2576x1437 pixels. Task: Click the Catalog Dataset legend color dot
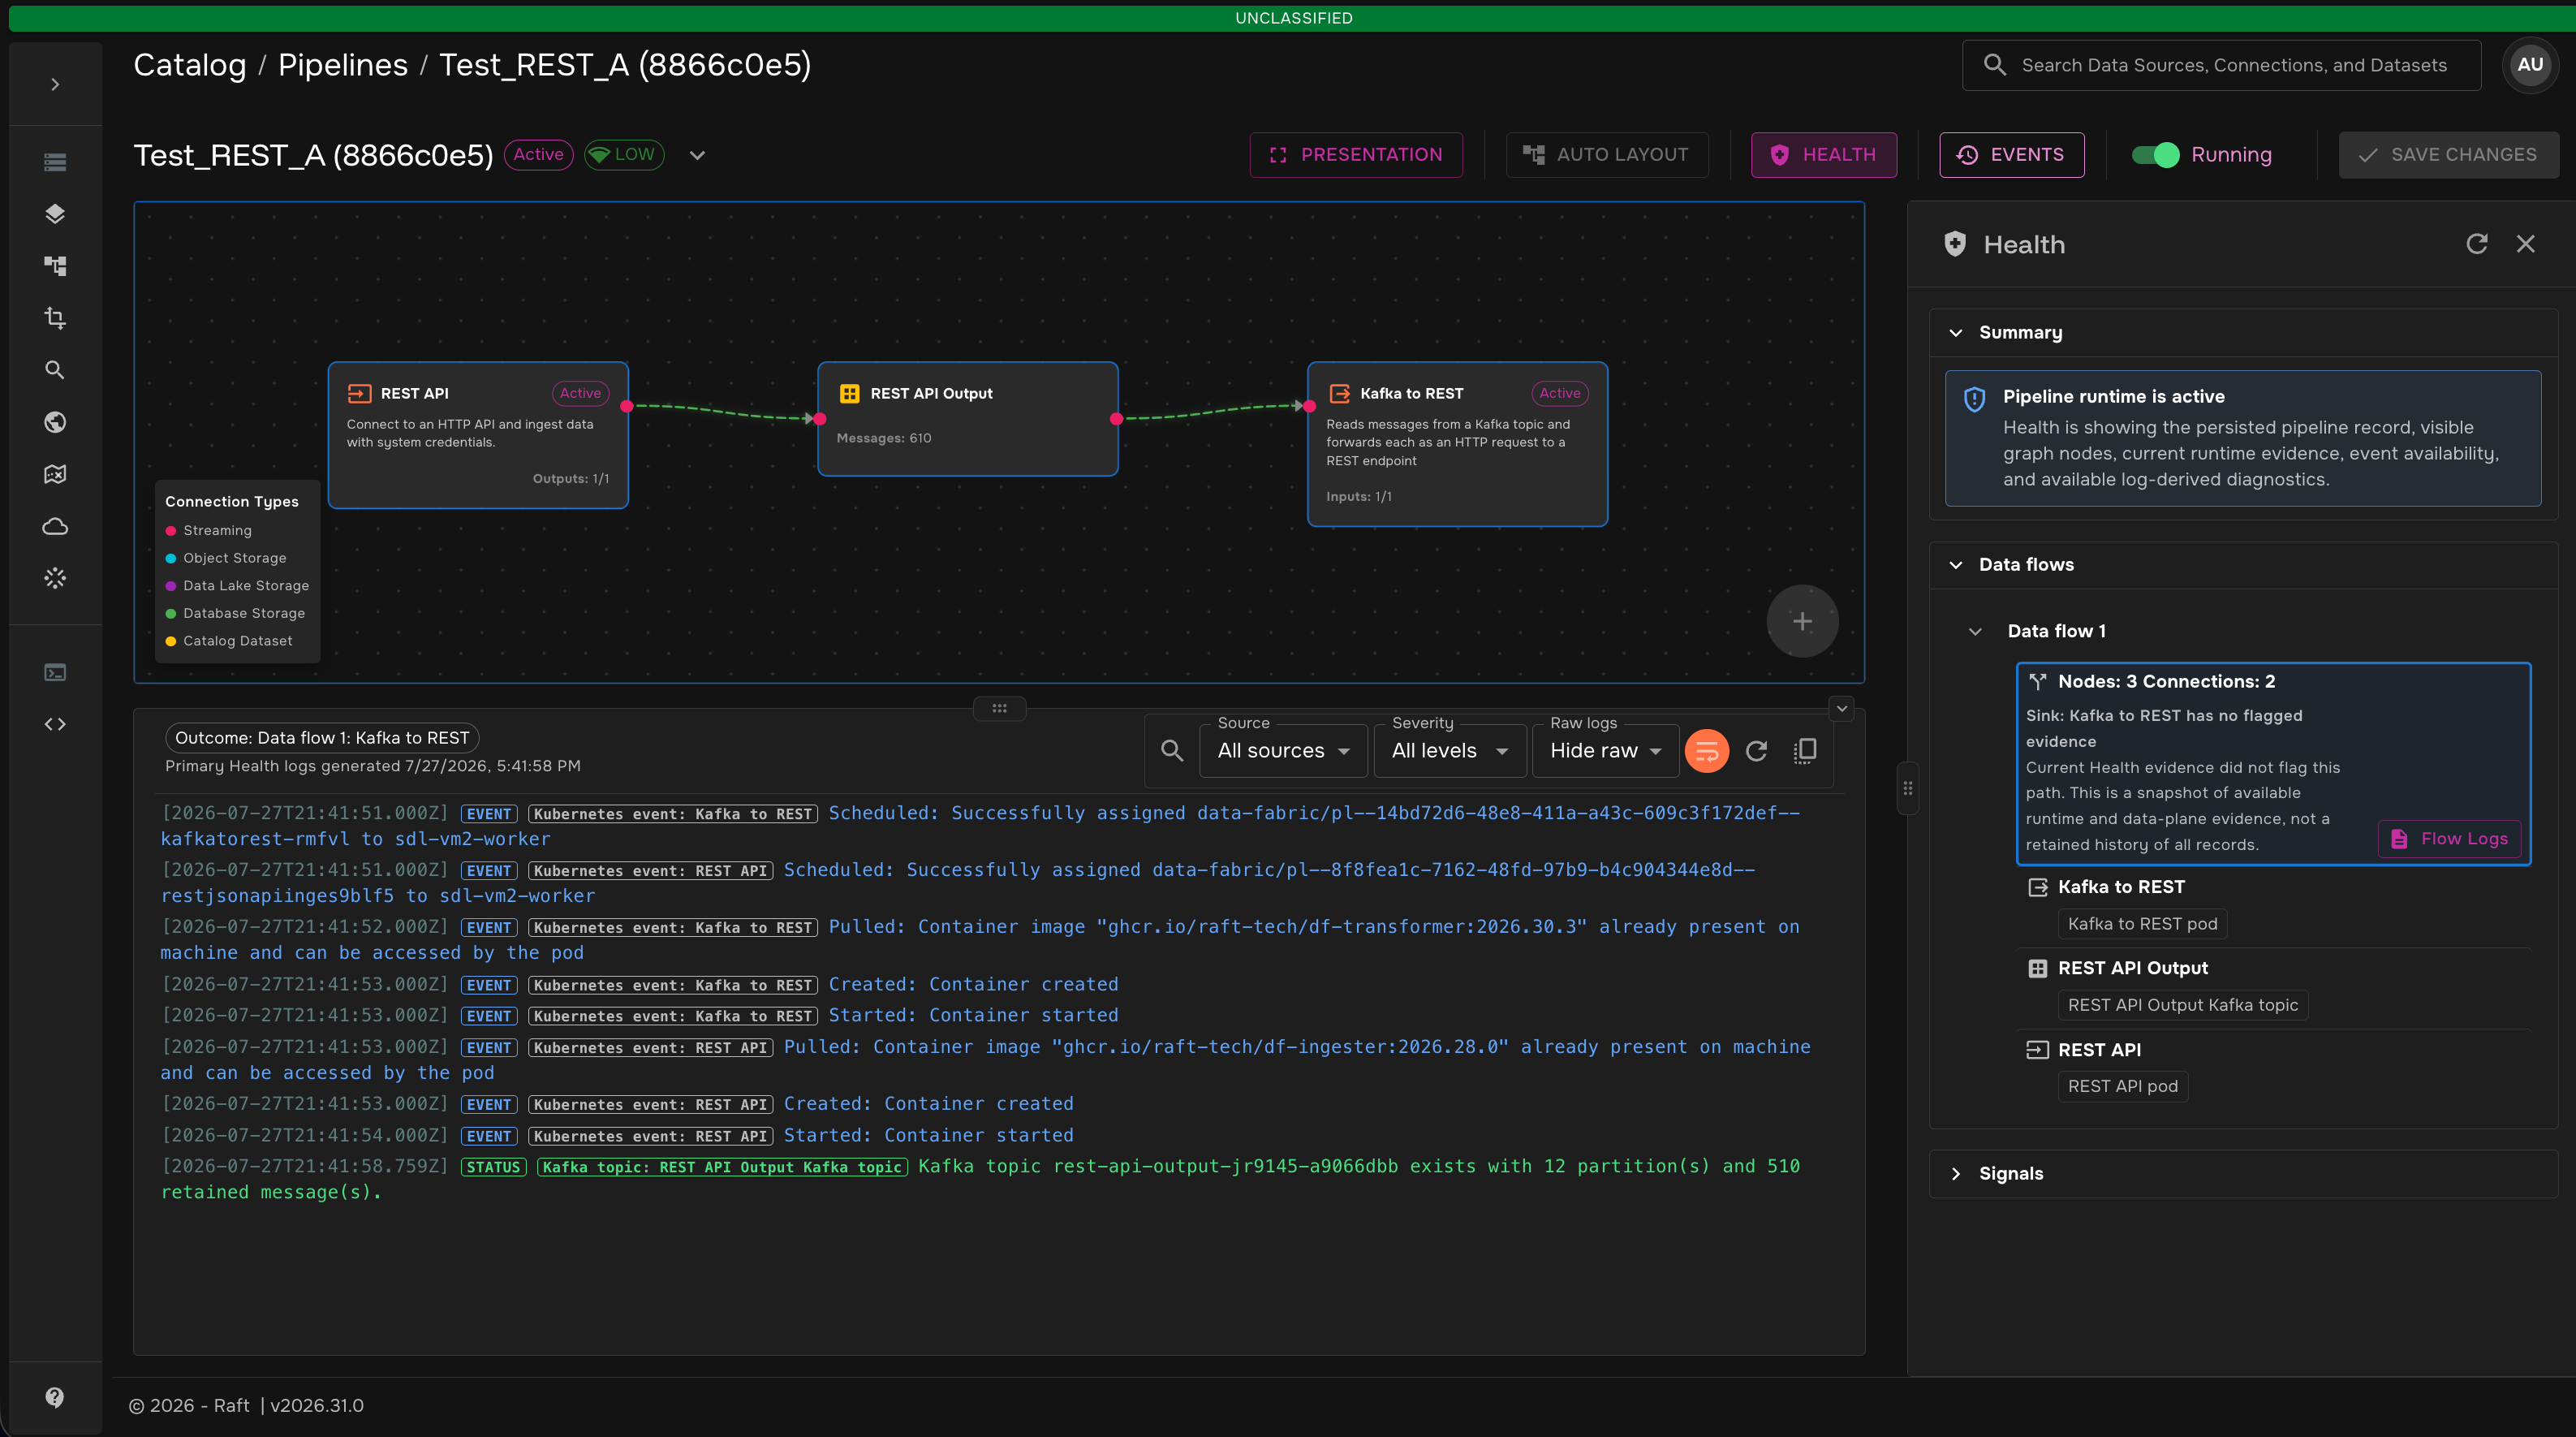[x=171, y=641]
